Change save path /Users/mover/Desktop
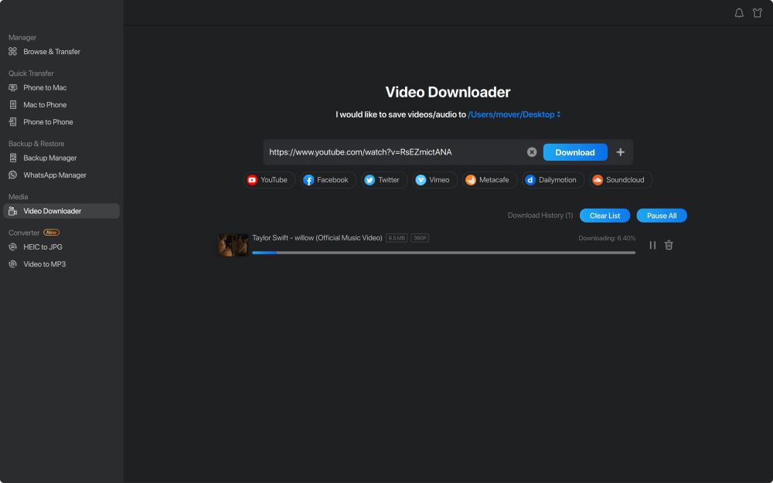This screenshot has width=773, height=483. [511, 114]
